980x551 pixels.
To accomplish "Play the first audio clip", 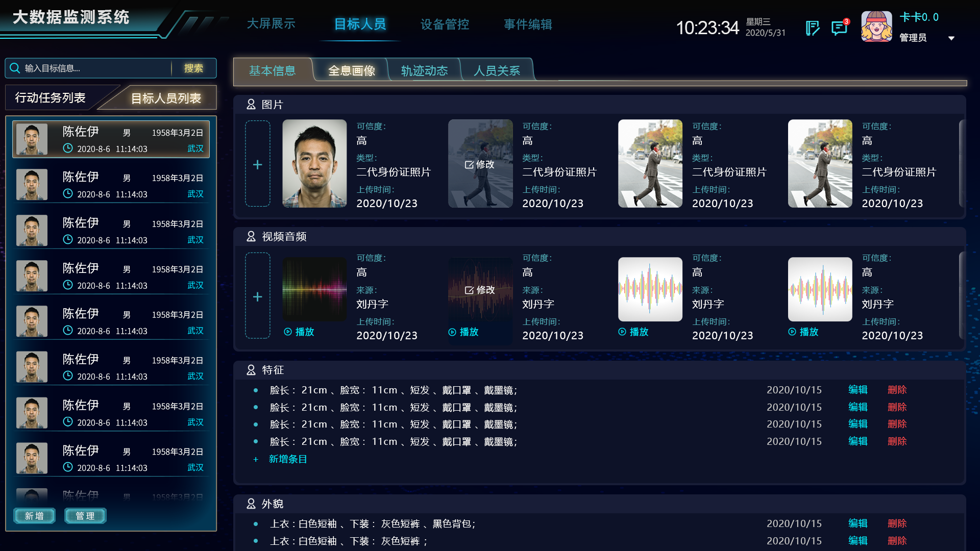I will point(299,332).
